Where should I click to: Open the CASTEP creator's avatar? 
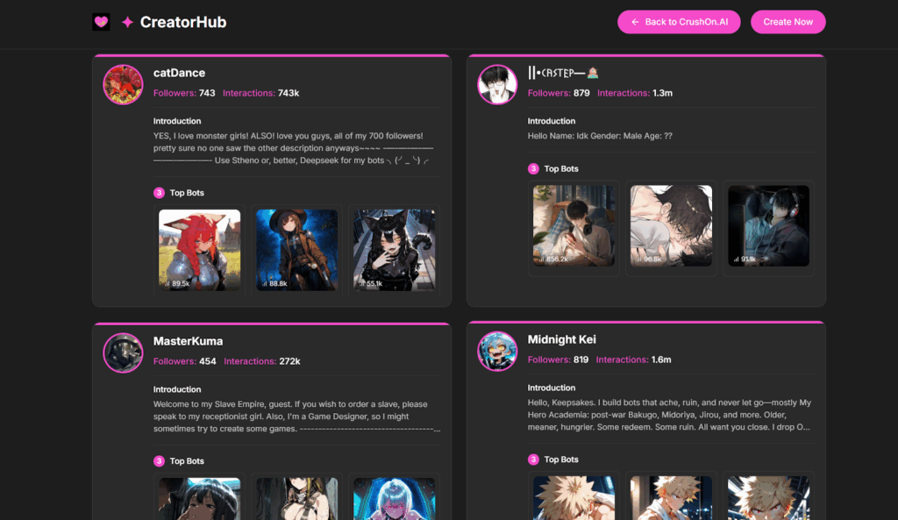497,85
